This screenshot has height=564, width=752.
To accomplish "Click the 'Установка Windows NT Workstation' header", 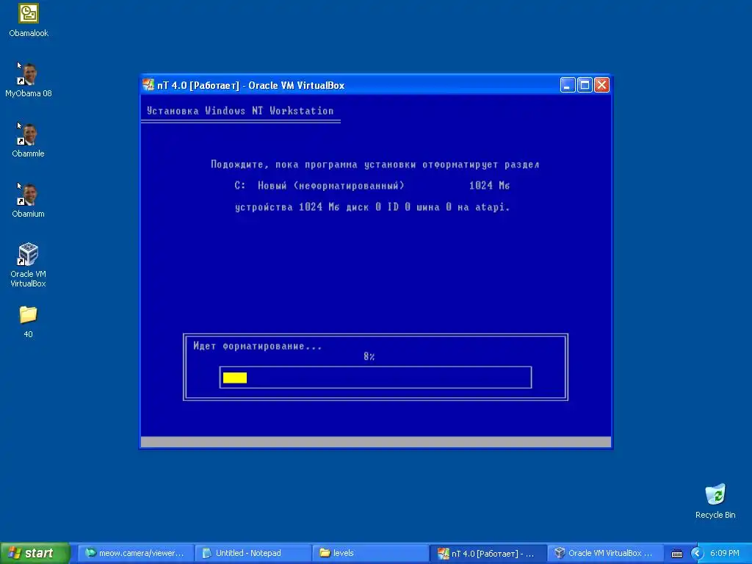I will (x=240, y=111).
